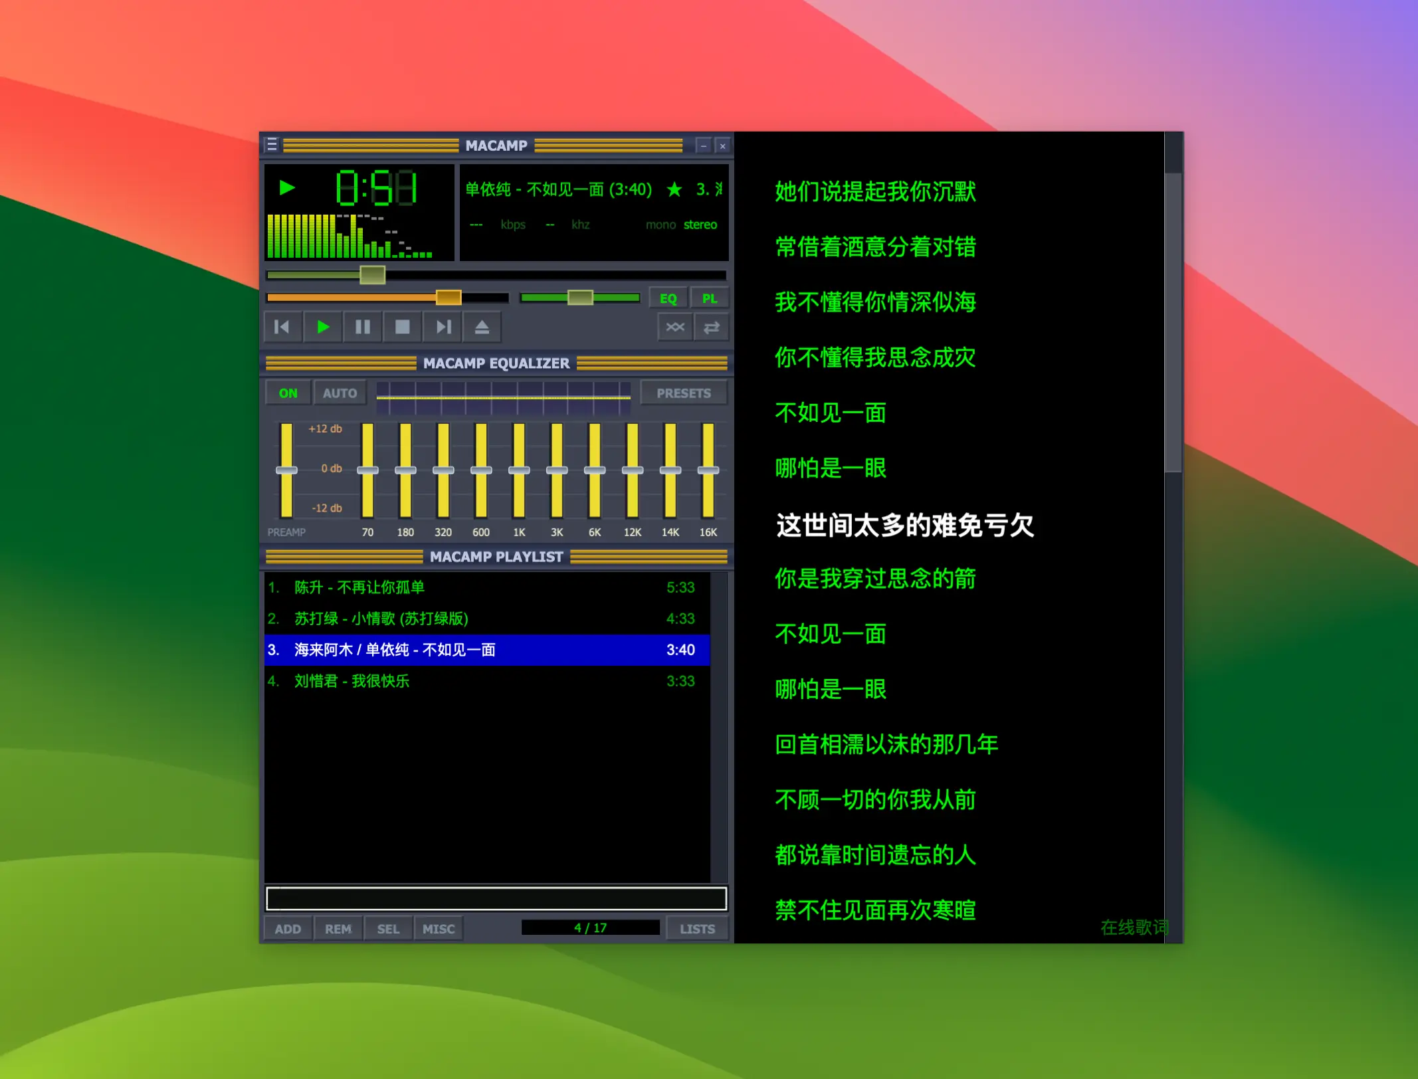The image size is (1418, 1079).
Task: Toggle equalizer ON button
Action: point(288,393)
